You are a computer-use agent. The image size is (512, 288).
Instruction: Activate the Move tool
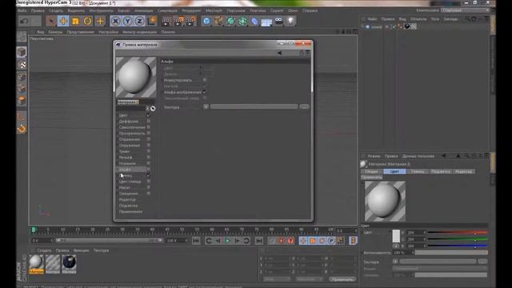click(63, 22)
